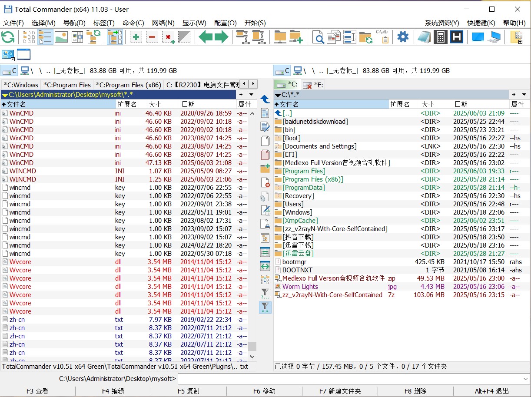Open the Find Files magnifier icon
This screenshot has height=397, width=531.
(x=319, y=37)
